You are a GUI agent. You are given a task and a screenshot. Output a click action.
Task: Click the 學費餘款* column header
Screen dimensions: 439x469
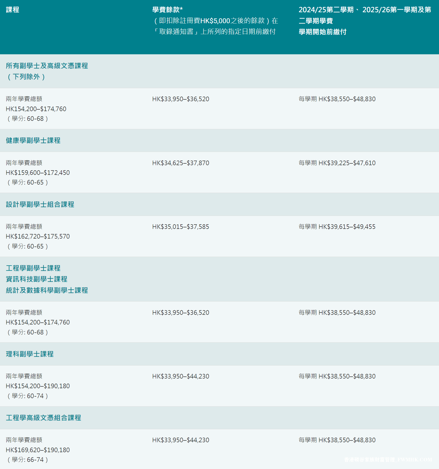[x=167, y=10]
